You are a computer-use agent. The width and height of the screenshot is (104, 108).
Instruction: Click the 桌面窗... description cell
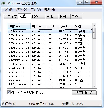(81, 80)
